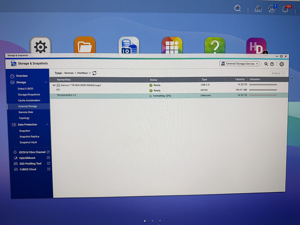This screenshot has height=225, width=300.
Task: Select the TR-004-N593-1-2 partition row
Action: (169, 95)
